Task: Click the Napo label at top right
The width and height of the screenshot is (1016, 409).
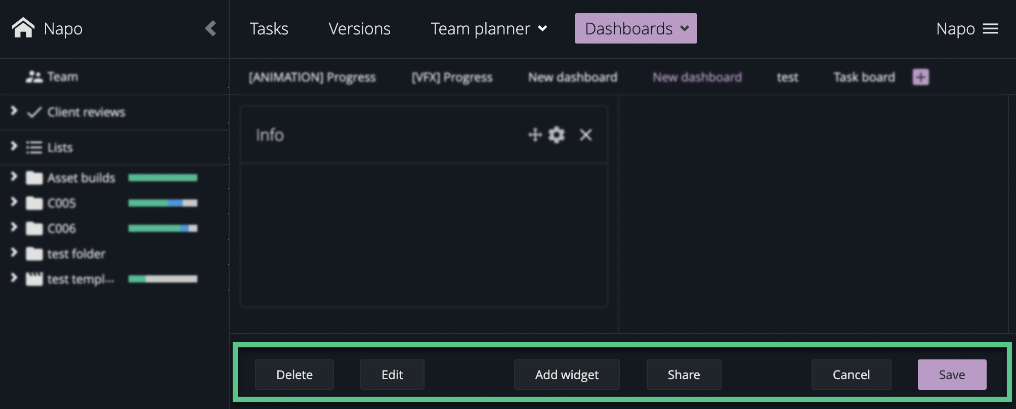Action: click(955, 29)
